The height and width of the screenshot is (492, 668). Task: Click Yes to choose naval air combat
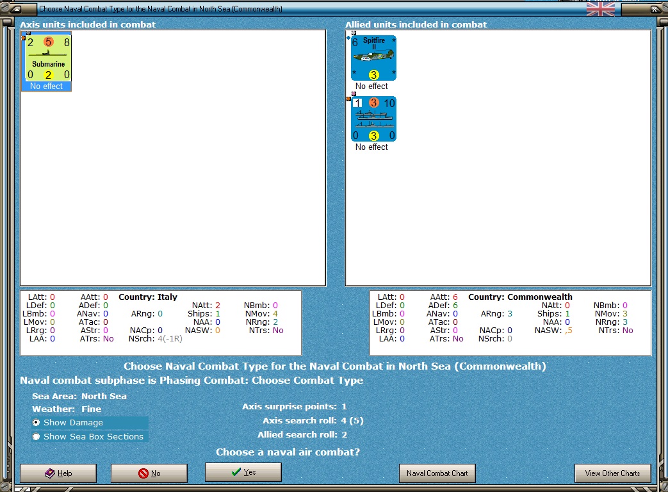(243, 472)
